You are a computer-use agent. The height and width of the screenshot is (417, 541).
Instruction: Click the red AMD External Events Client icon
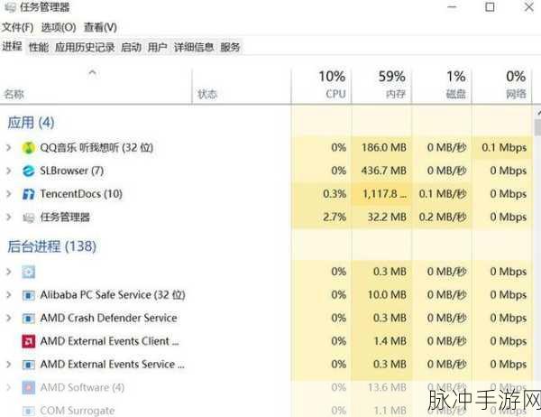click(x=29, y=341)
